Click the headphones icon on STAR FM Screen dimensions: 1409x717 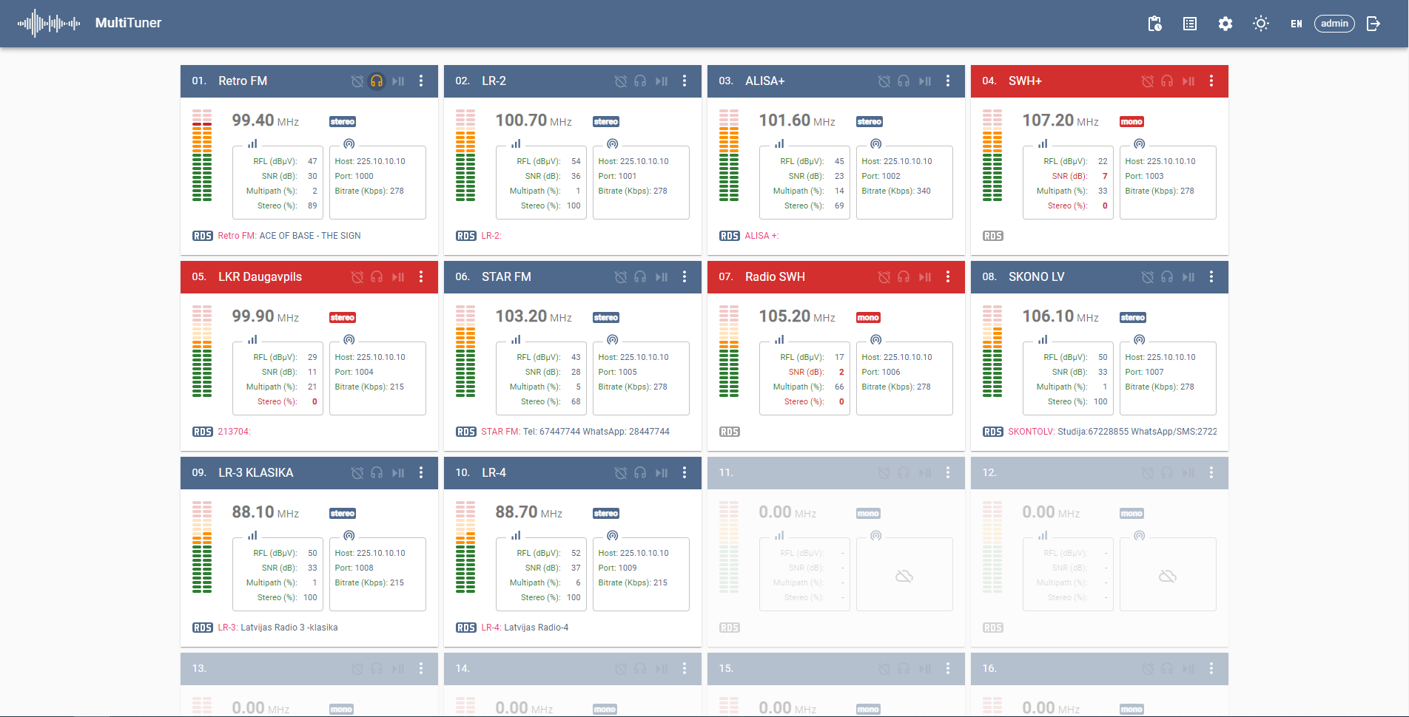640,277
